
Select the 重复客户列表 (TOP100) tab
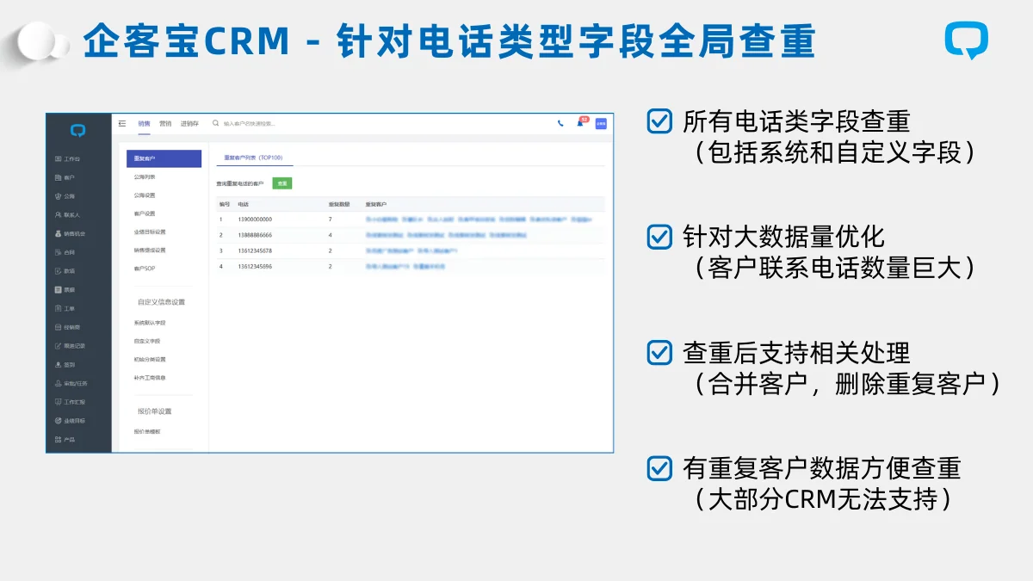point(254,158)
